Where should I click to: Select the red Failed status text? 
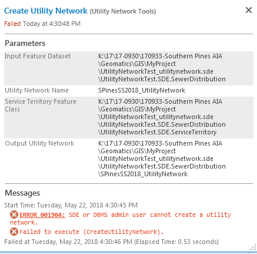coord(12,24)
